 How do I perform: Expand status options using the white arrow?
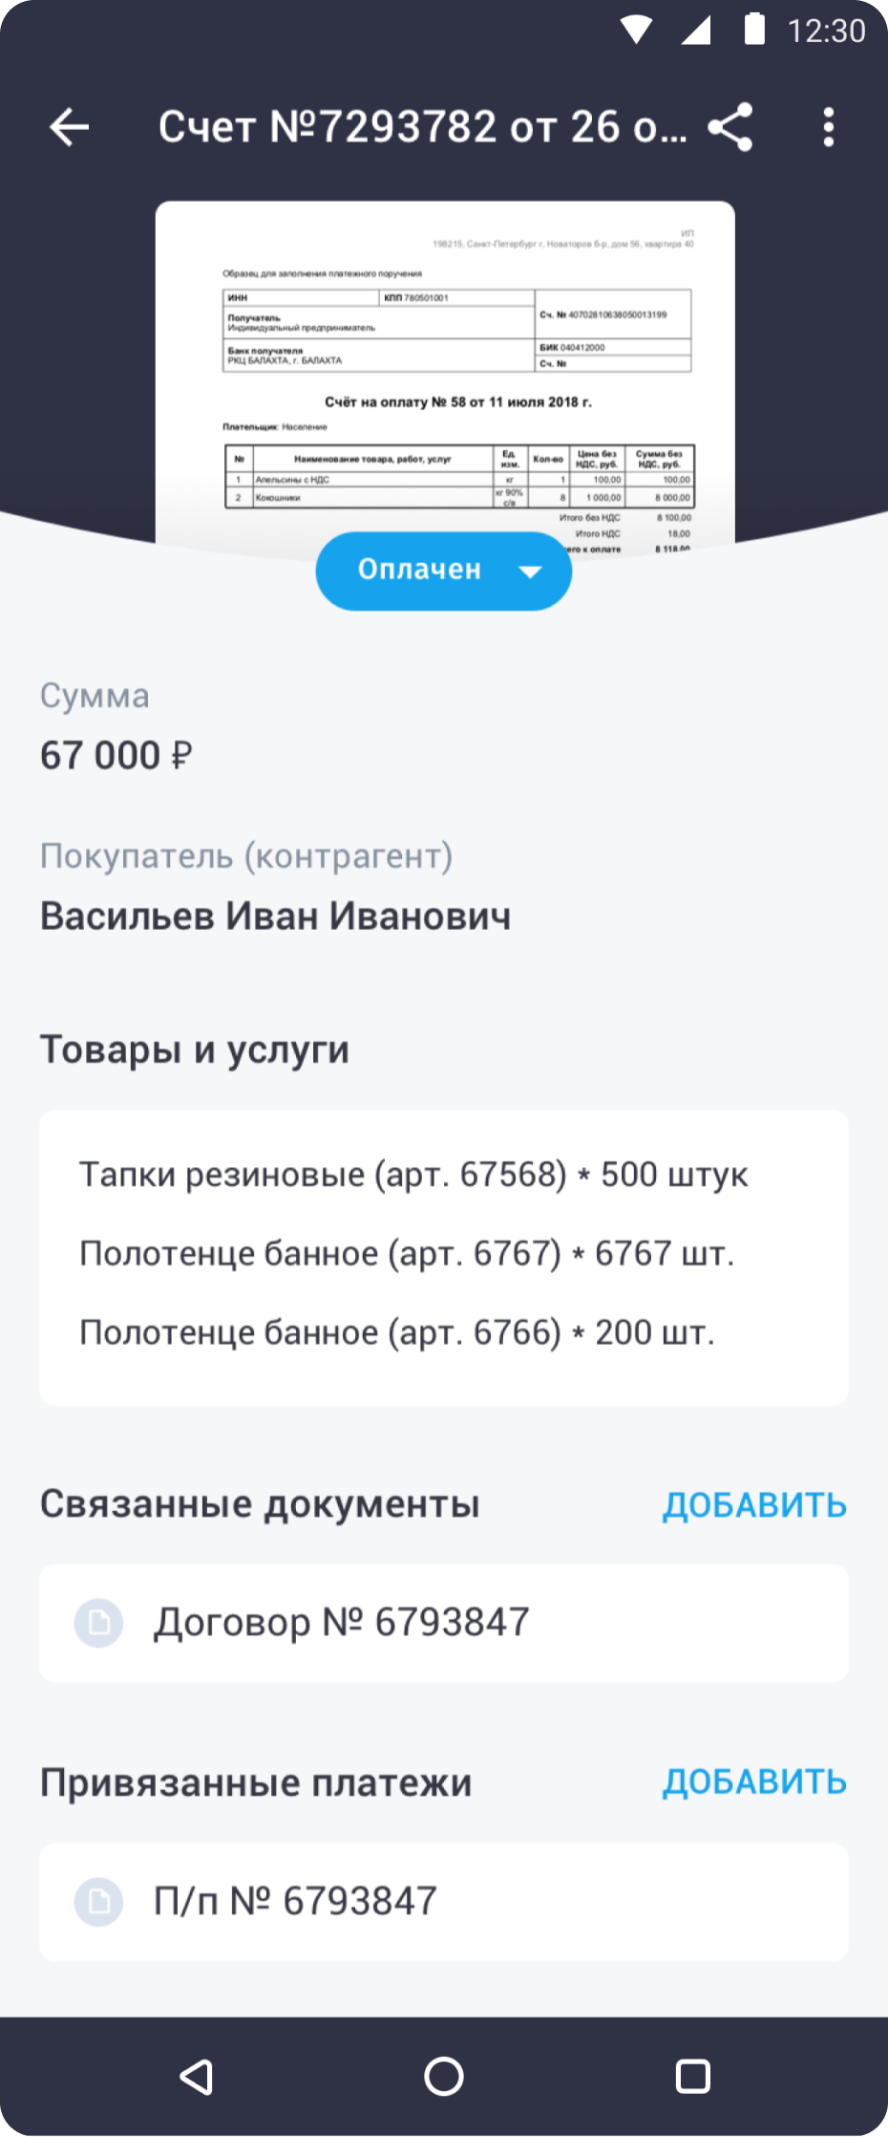(x=530, y=572)
